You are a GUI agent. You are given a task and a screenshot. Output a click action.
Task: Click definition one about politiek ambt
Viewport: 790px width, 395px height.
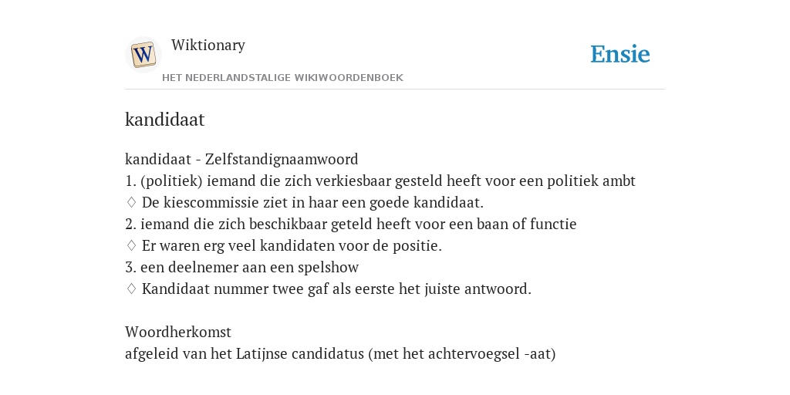click(380, 181)
